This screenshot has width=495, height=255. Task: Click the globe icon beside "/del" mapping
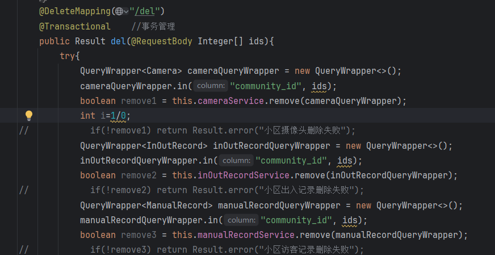(119, 11)
